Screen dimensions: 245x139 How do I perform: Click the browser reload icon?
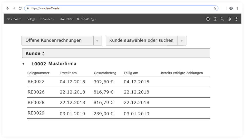point(20,8)
